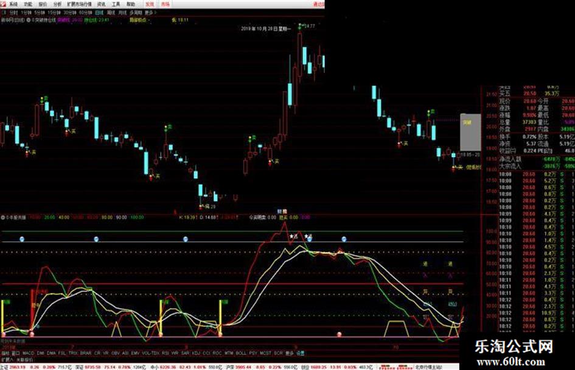Switch sub-chart to FSL indicator
Image resolution: width=575 pixels, height=370 pixels.
click(x=62, y=353)
